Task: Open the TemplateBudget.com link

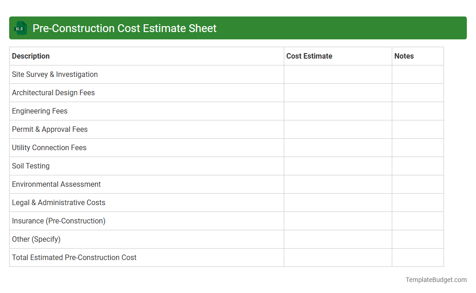Action: [x=437, y=279]
